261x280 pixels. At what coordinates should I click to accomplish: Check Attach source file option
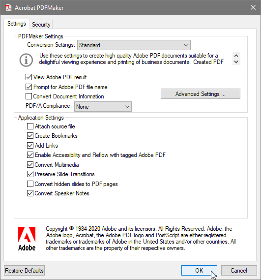30,126
